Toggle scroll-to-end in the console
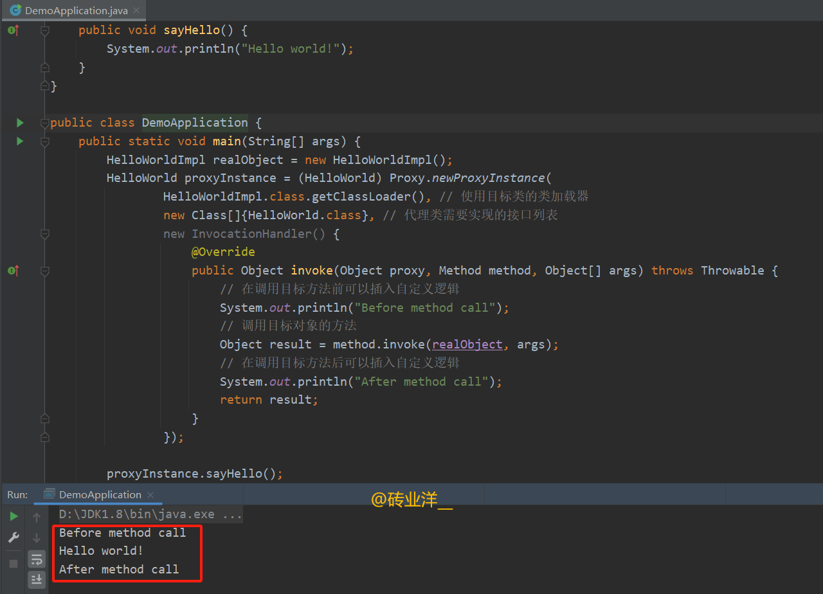823x594 pixels. [x=37, y=579]
